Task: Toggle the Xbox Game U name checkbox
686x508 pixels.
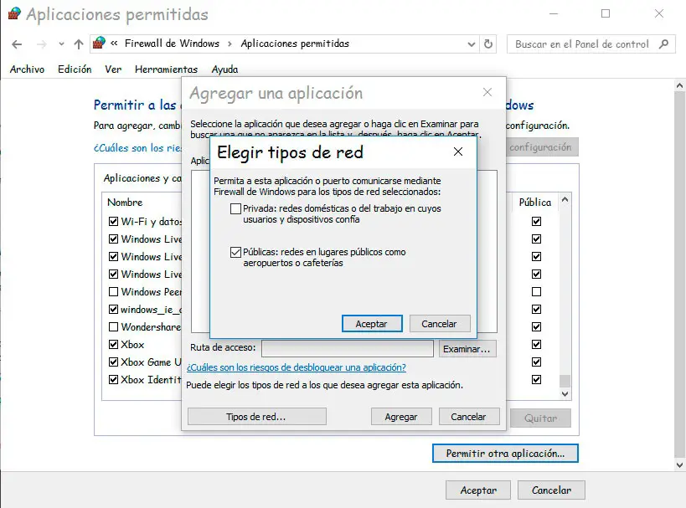Action: (x=113, y=362)
